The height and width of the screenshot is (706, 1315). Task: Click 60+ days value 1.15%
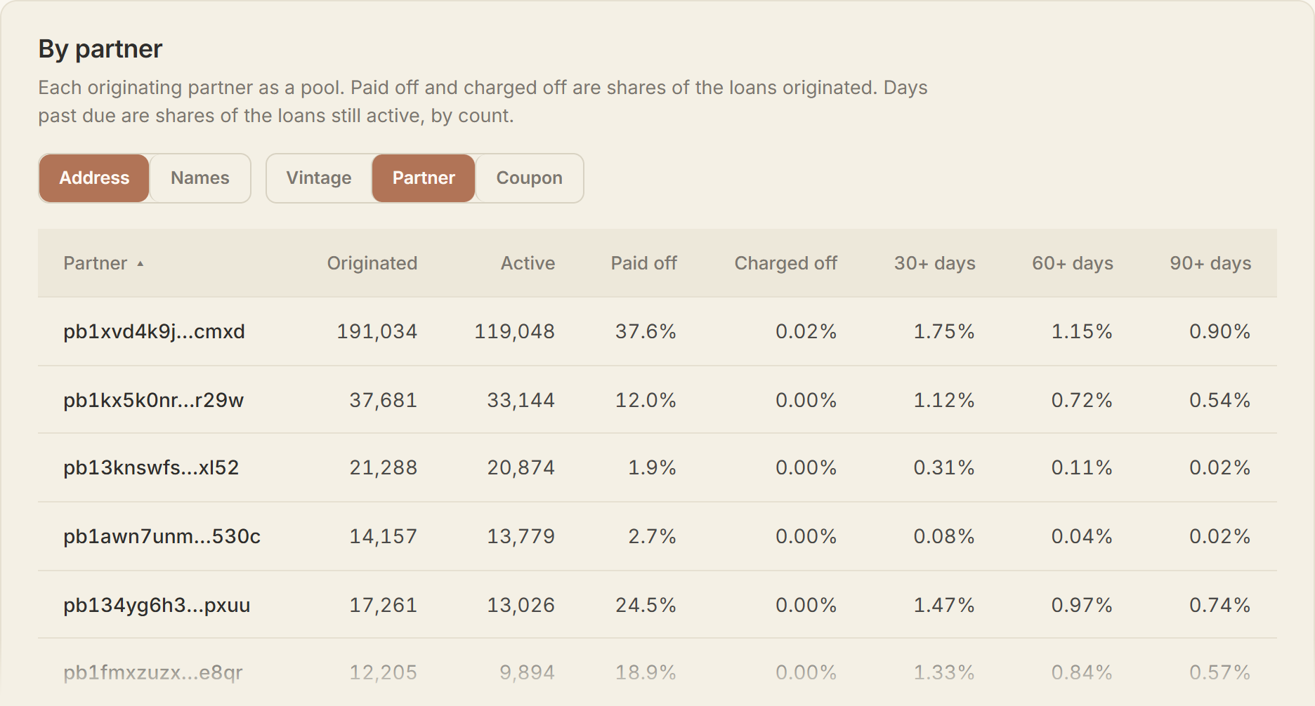[x=1082, y=331]
